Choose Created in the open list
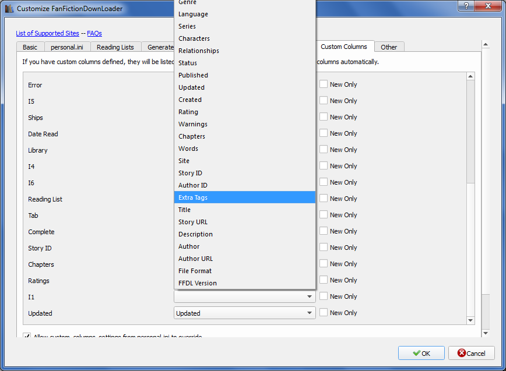Viewport: 506px width, 371px height. pos(245,100)
